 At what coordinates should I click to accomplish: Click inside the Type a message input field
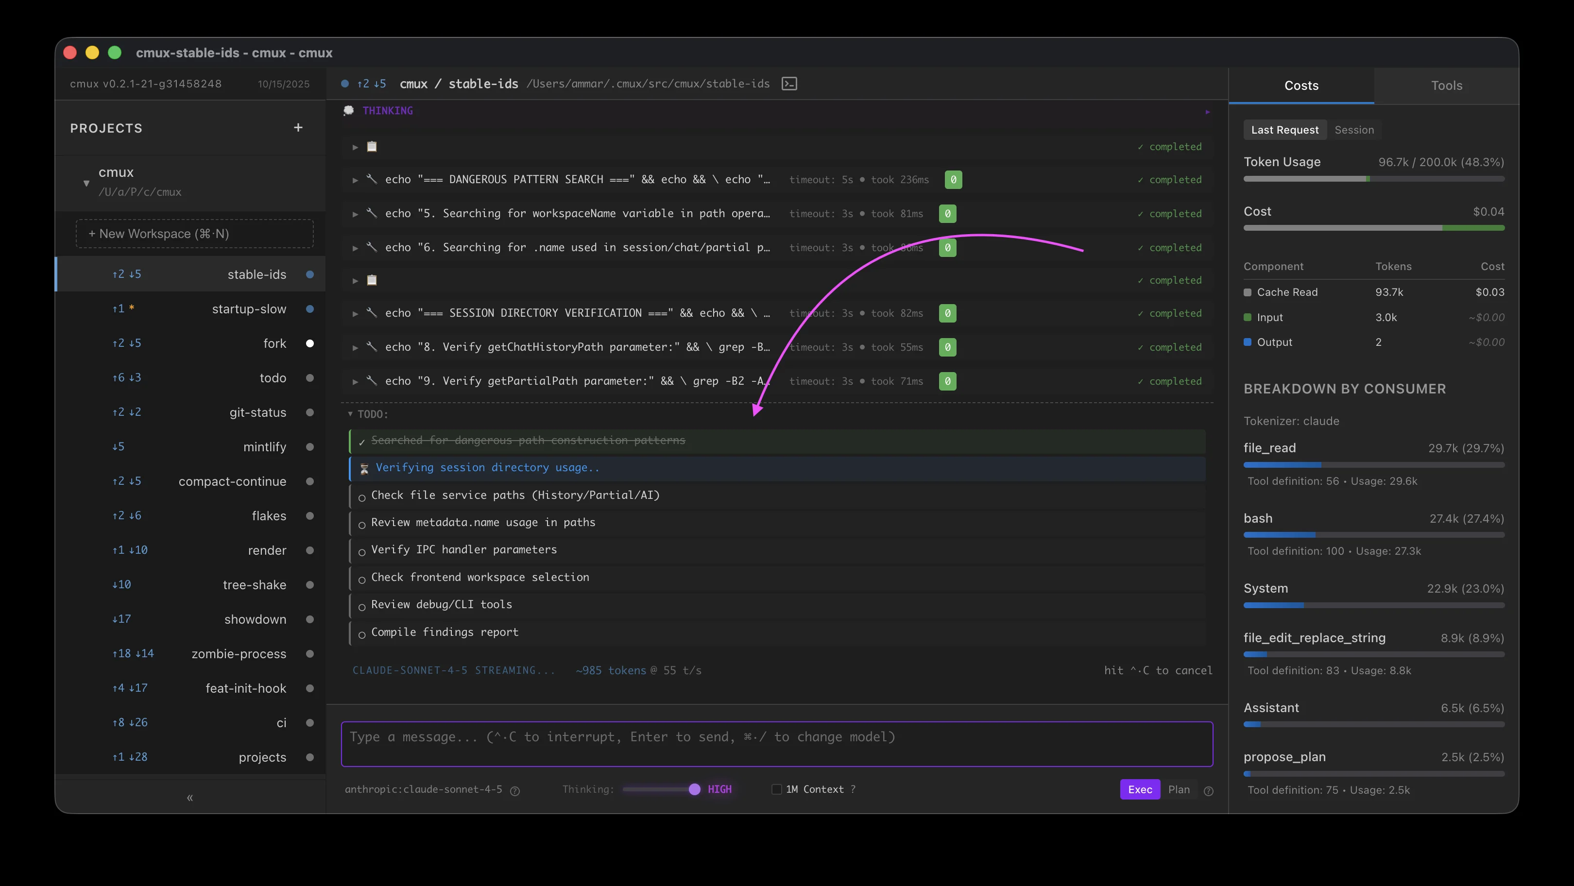point(776,743)
